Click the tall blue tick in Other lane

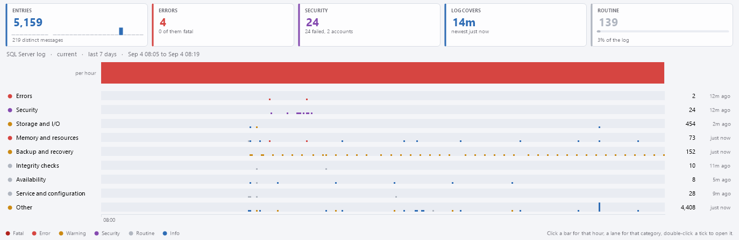pyautogui.click(x=599, y=207)
